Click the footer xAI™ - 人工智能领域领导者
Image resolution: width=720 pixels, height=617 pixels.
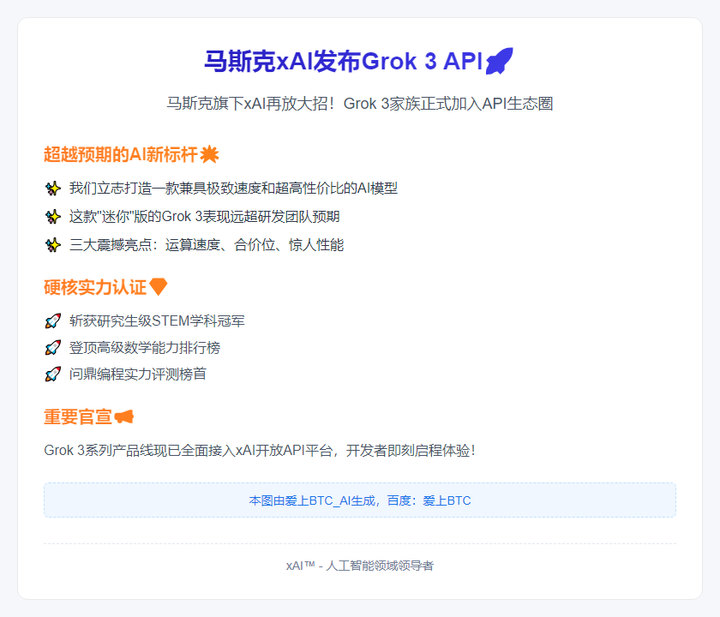pyautogui.click(x=360, y=566)
